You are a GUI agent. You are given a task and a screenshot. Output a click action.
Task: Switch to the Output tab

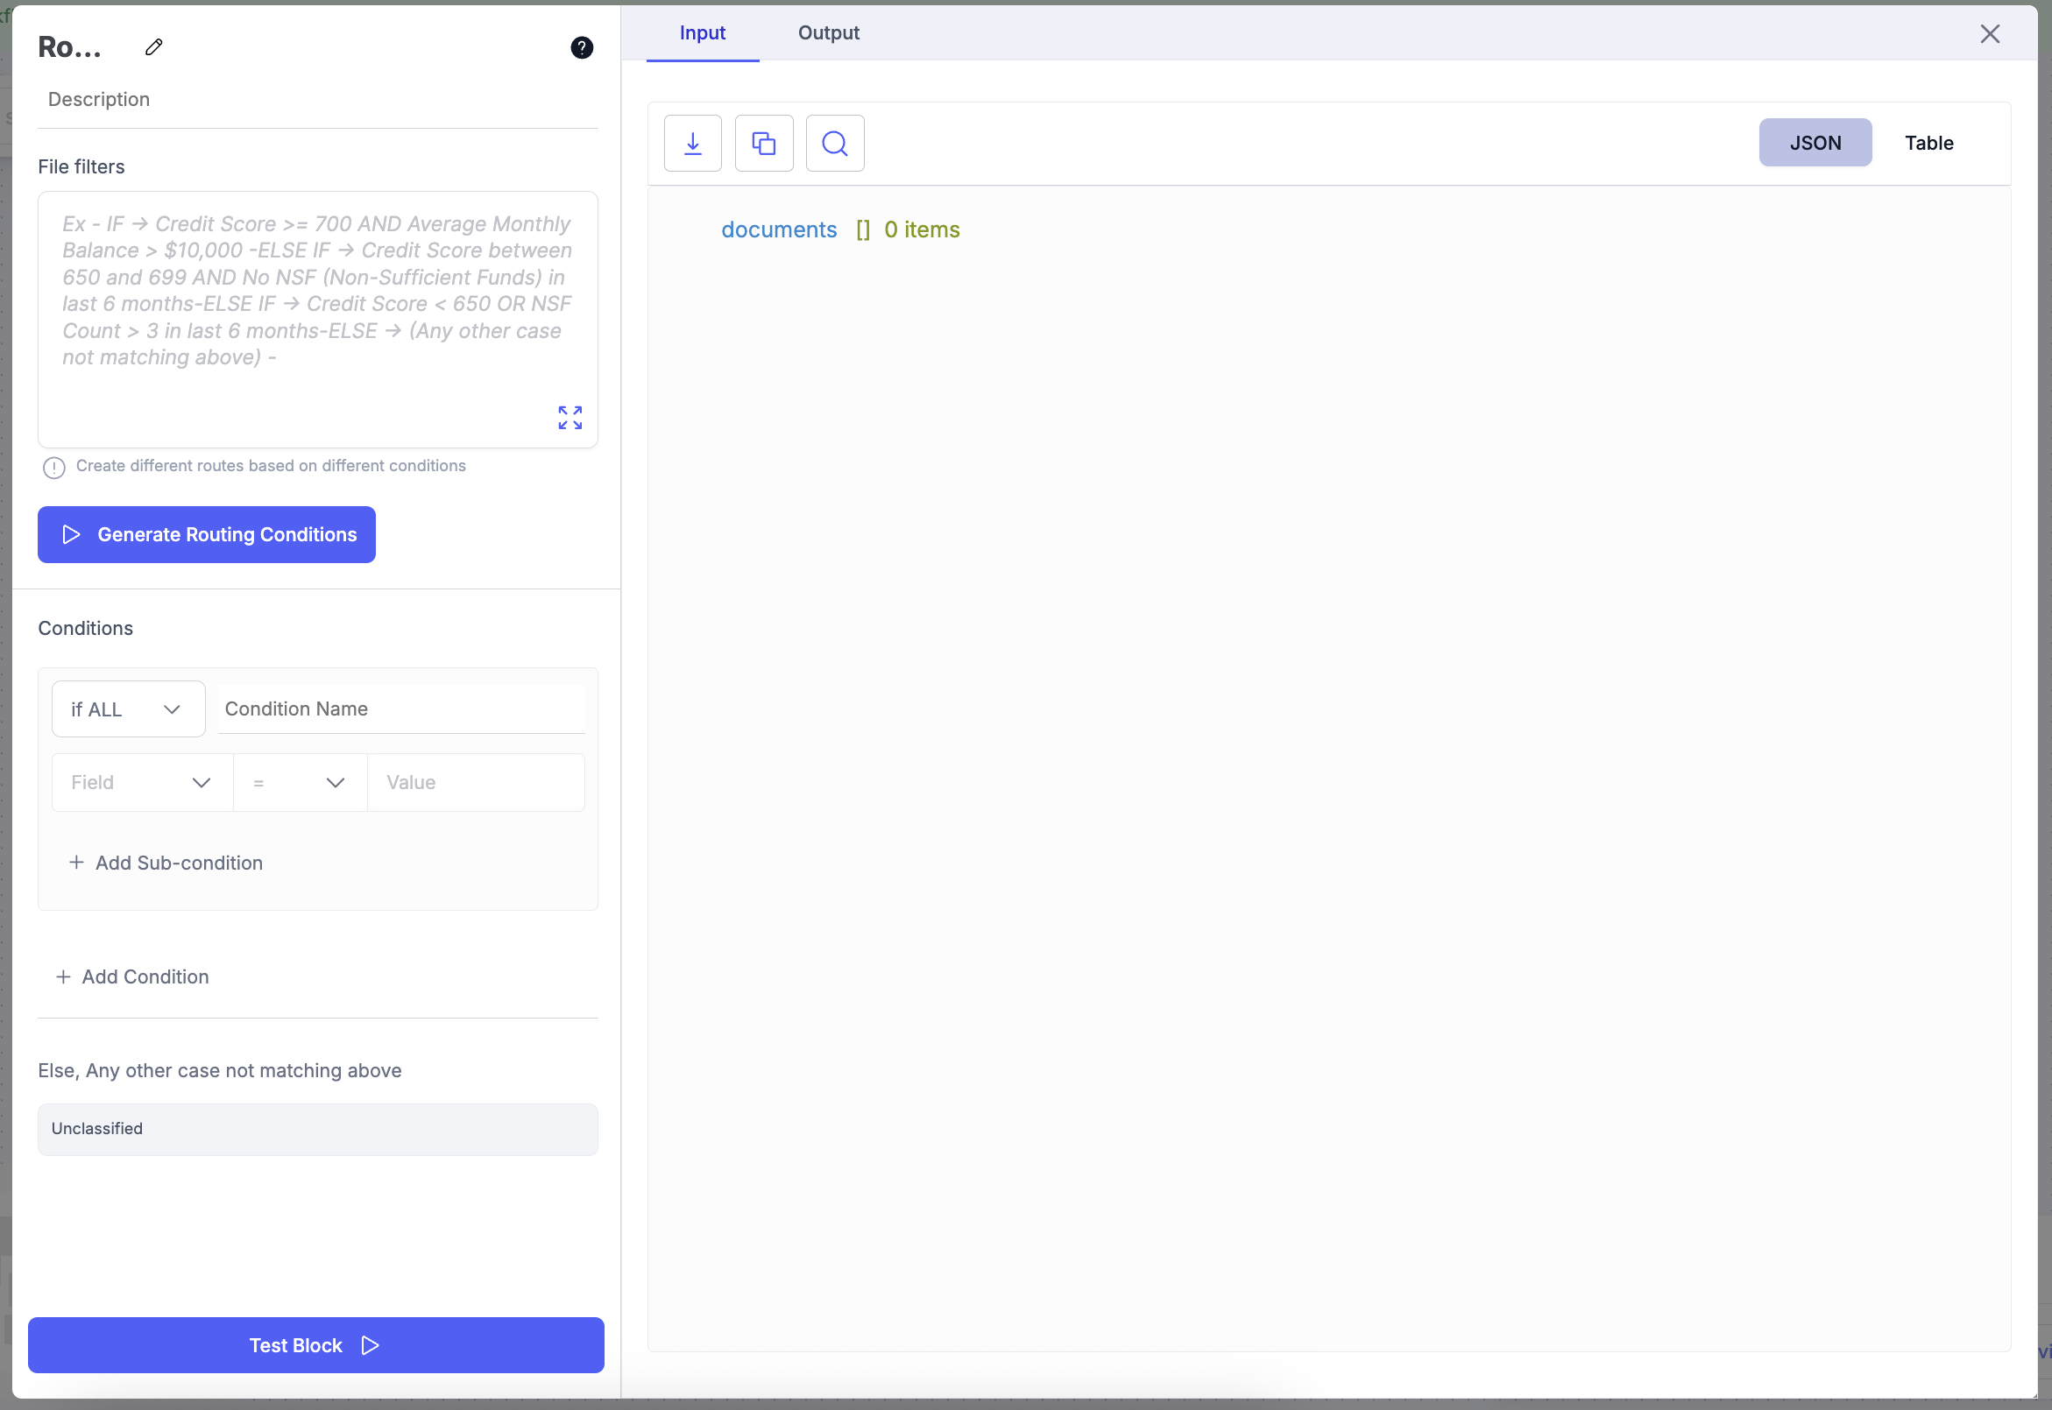[x=828, y=32]
